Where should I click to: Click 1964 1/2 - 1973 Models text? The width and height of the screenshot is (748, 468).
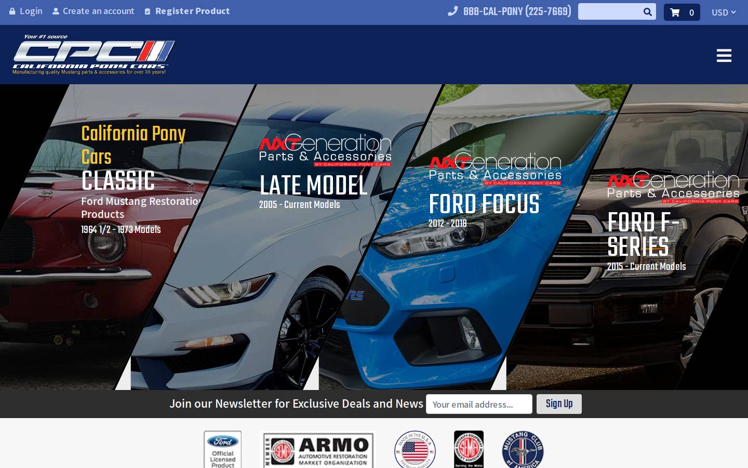(121, 229)
